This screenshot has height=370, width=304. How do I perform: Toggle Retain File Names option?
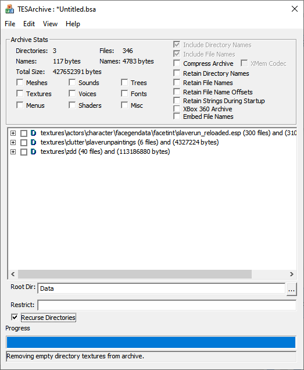(177, 83)
